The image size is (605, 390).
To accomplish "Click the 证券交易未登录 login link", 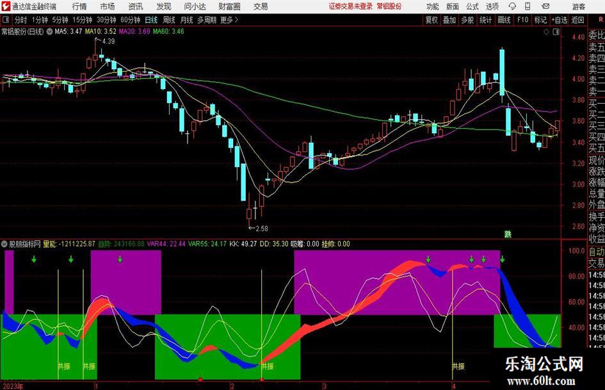I will (351, 6).
